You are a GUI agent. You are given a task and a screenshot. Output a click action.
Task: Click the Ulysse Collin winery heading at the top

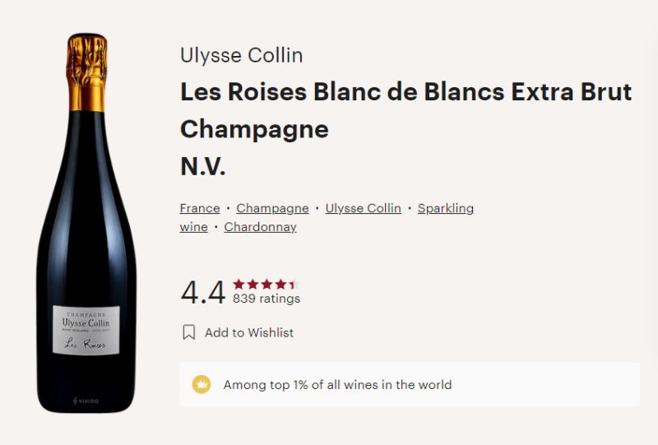(241, 55)
